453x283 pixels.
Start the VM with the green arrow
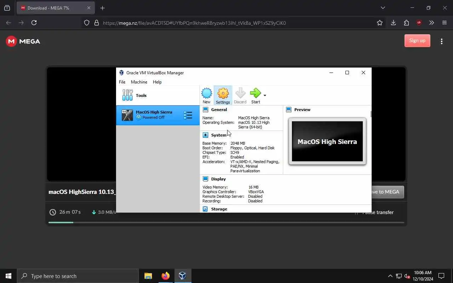[x=255, y=96]
